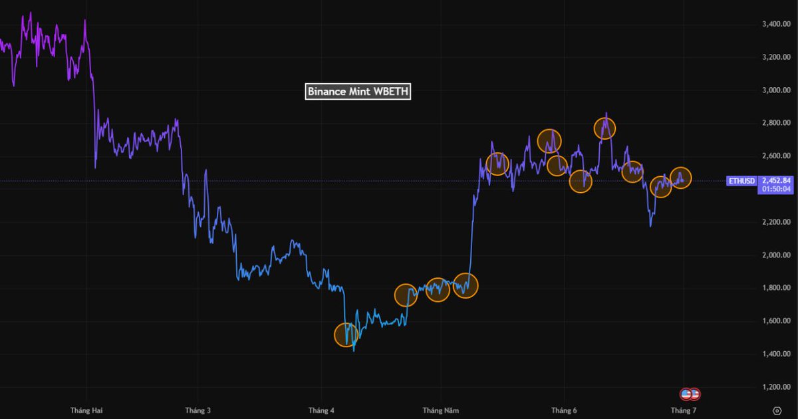Click the Tháng Năm time axis label
The height and width of the screenshot is (419, 798).
(440, 410)
